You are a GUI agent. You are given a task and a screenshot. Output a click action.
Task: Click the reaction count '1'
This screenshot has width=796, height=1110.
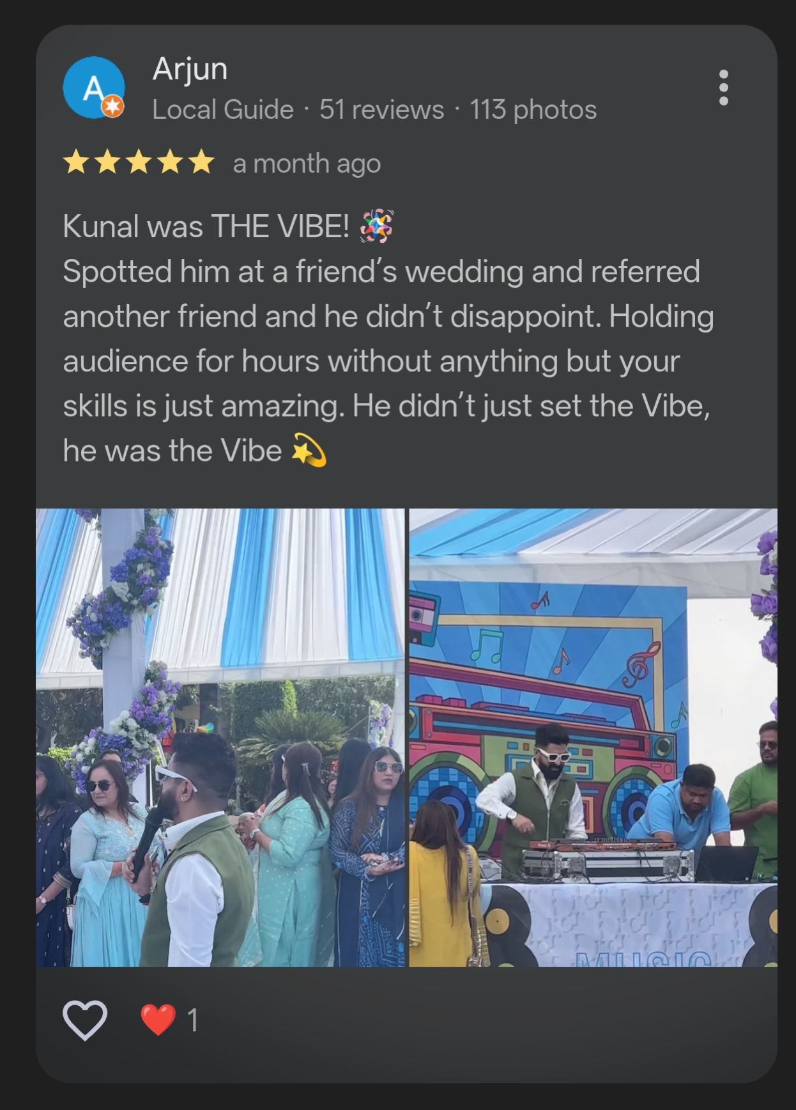[192, 1020]
